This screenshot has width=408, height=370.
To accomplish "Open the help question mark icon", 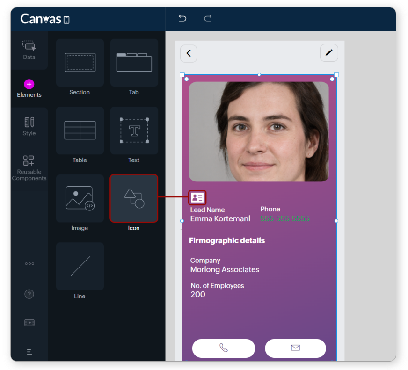I will pos(29,294).
